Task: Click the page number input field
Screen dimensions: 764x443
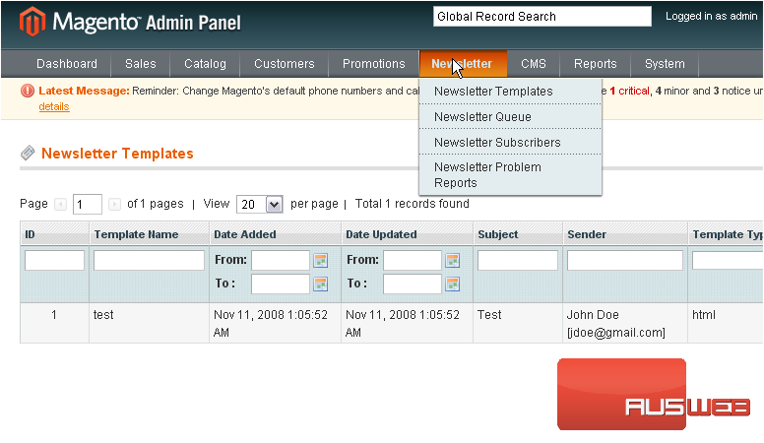Action: coord(88,204)
